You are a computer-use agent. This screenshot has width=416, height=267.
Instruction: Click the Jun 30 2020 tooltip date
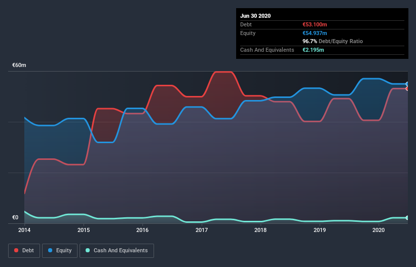[x=255, y=16]
